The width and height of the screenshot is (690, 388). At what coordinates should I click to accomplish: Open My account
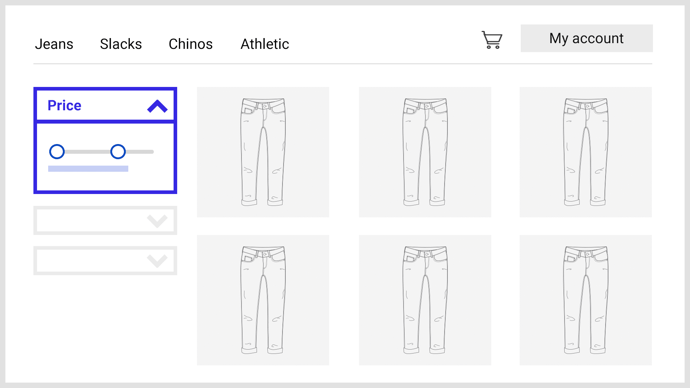tap(586, 38)
